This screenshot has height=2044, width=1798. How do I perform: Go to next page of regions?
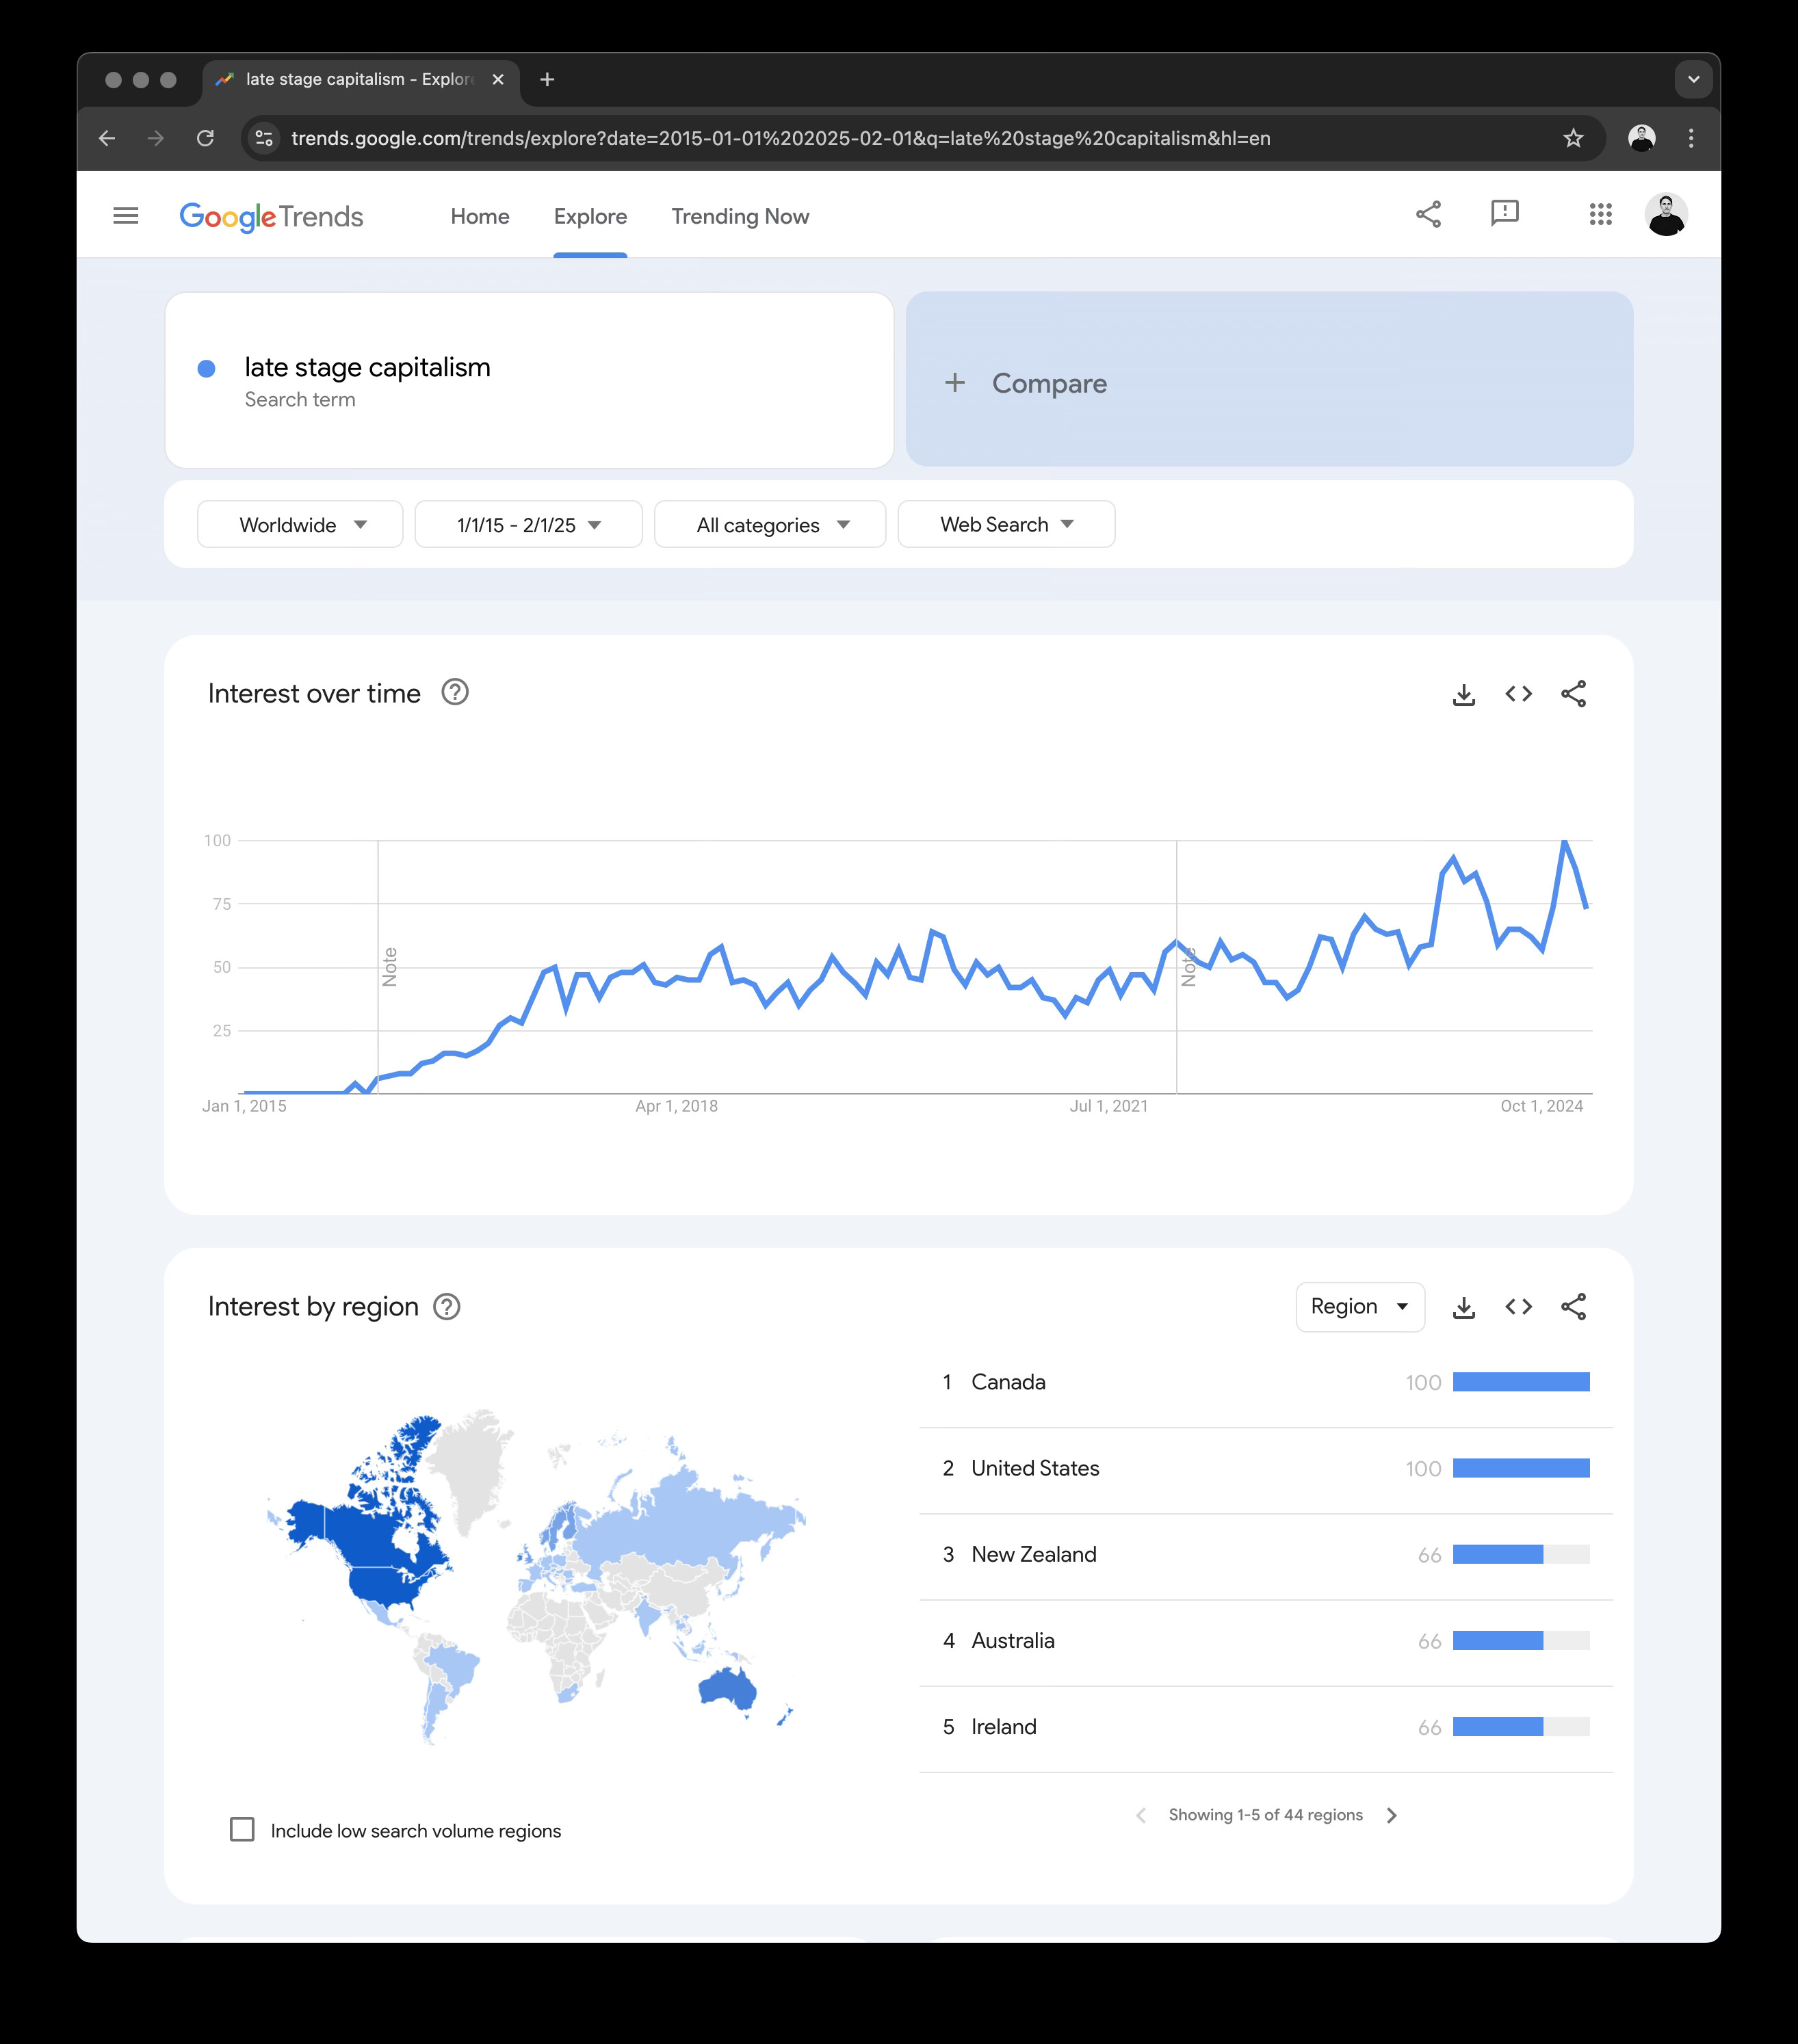pyautogui.click(x=1391, y=1815)
